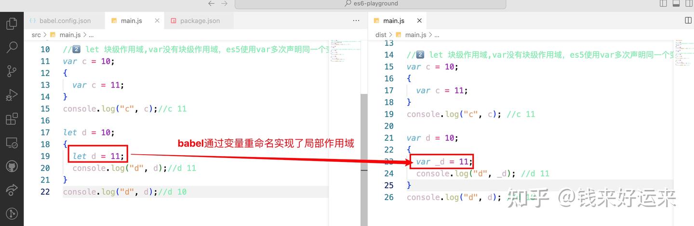Switch to the package.json tab
694x226 pixels.
click(x=200, y=21)
